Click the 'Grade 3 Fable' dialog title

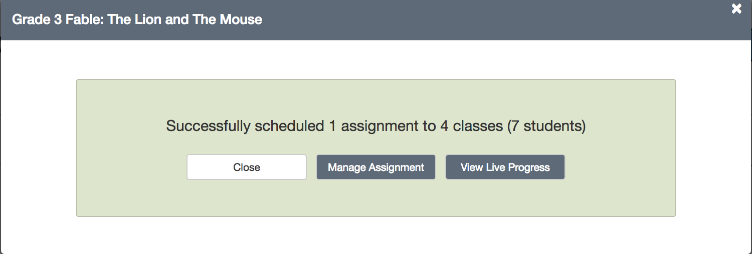(137, 20)
